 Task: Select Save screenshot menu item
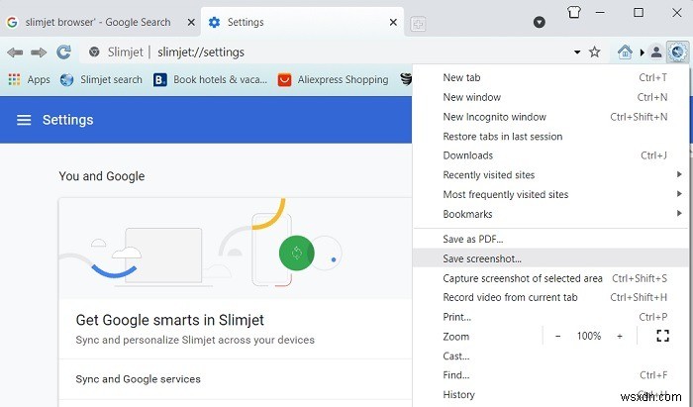coord(482,258)
